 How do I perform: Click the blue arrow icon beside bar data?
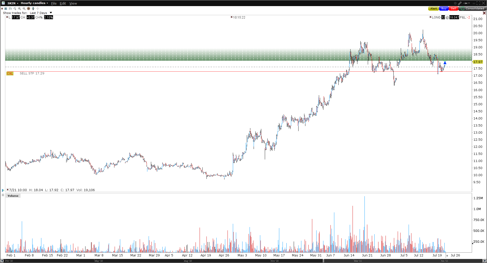(x=3, y=190)
